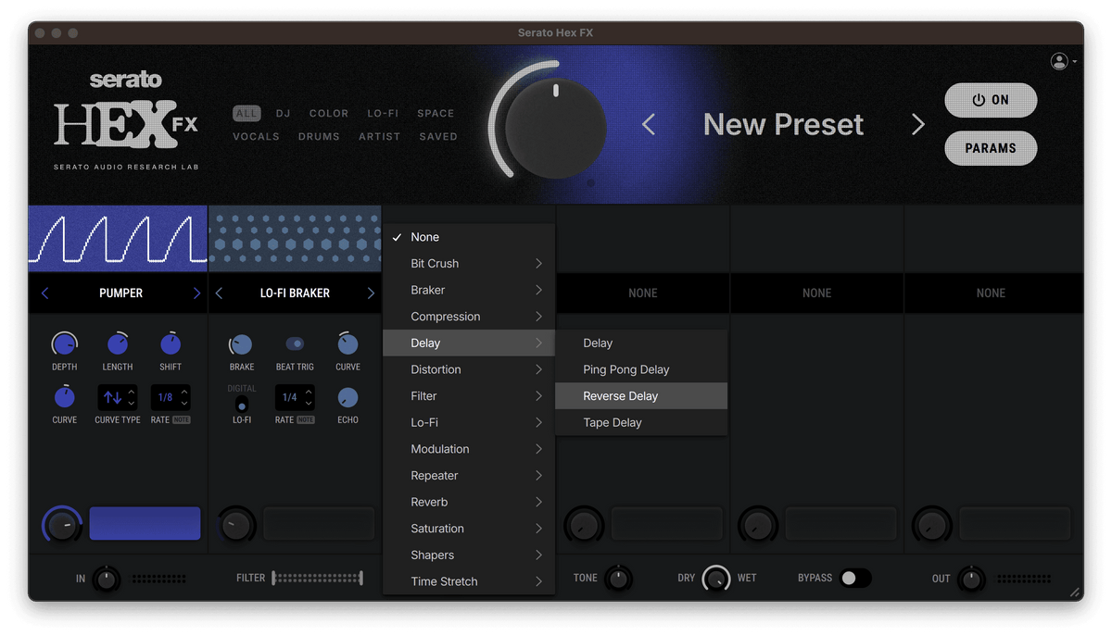Expand the Compression submenu
The height and width of the screenshot is (636, 1112).
469,317
